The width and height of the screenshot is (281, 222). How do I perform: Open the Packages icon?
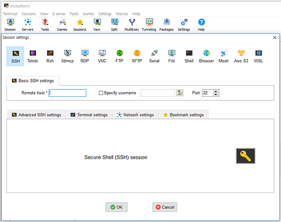[166, 25]
